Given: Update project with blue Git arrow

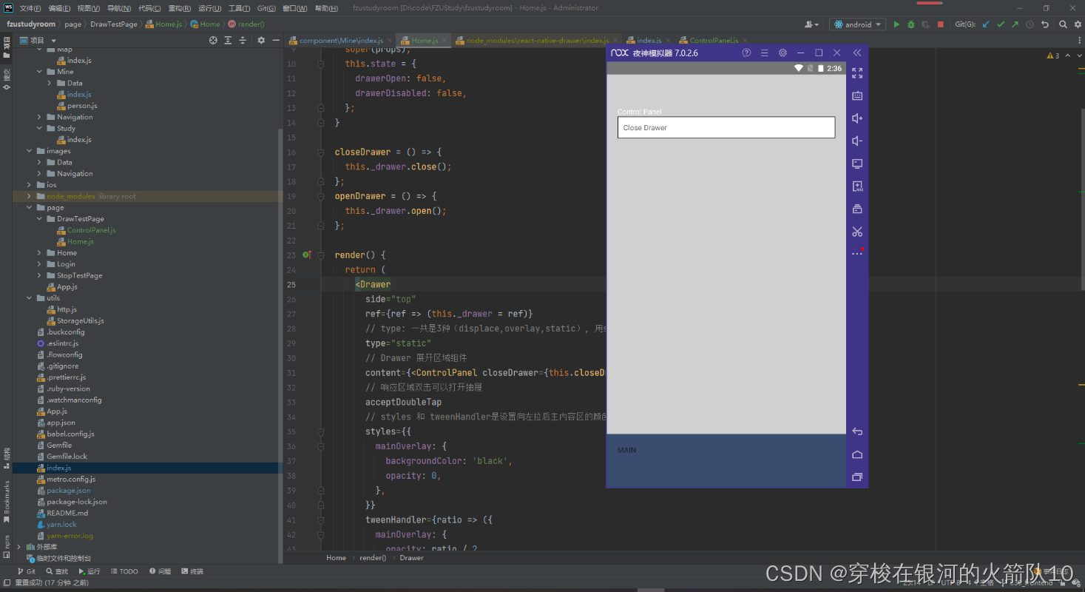Looking at the screenshot, I should click(986, 24).
